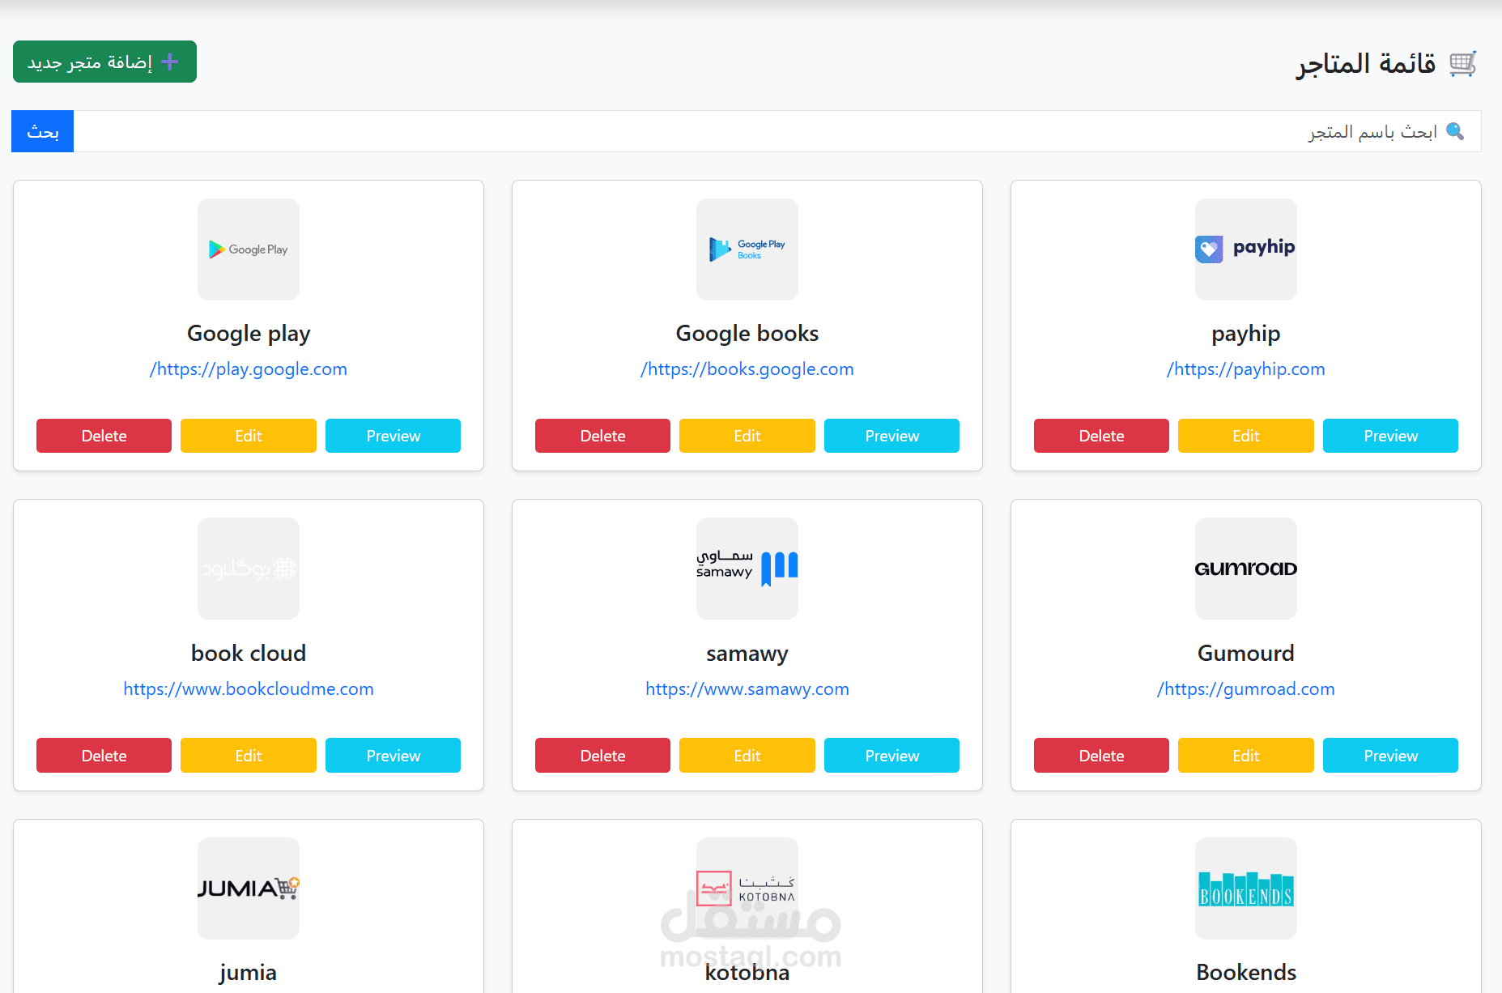
Task: Preview the Gumourd store
Action: click(x=1390, y=755)
